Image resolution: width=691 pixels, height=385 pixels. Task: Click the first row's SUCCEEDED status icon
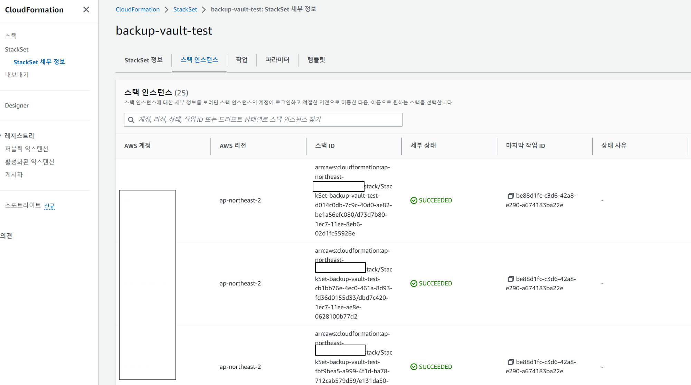coord(414,200)
